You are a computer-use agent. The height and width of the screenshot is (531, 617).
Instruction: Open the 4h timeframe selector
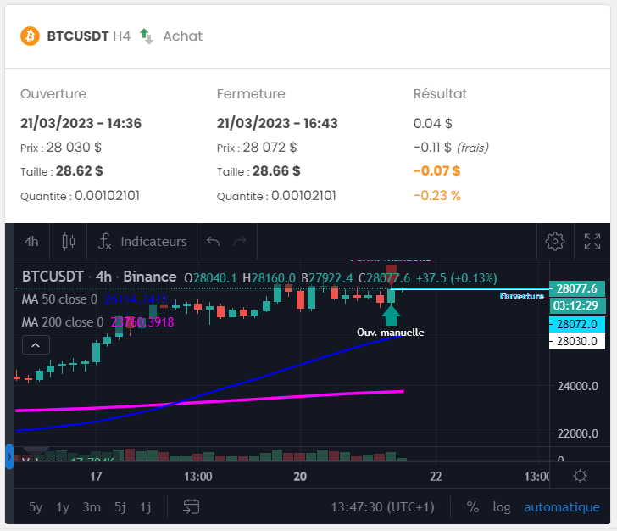tap(31, 242)
